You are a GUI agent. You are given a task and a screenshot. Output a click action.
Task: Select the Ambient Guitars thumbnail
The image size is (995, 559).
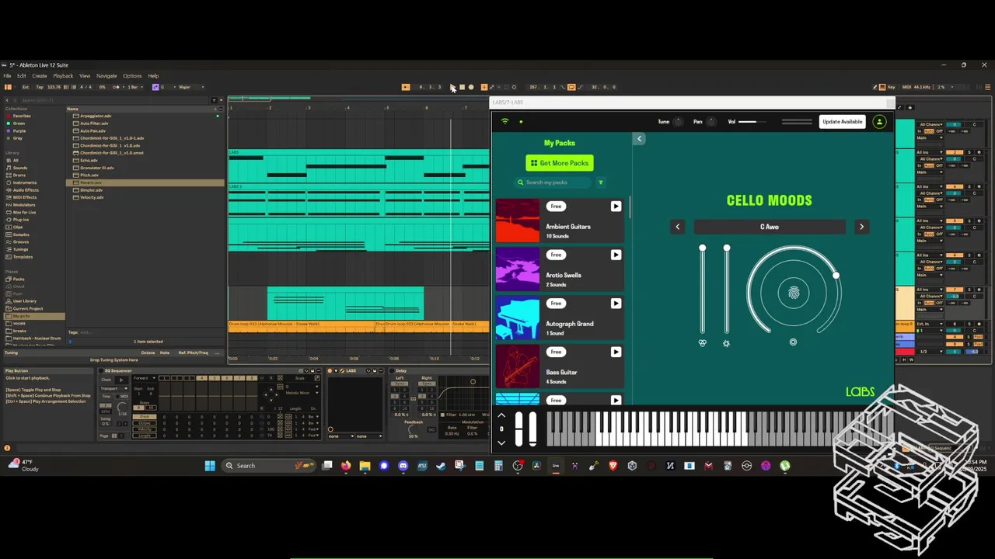(518, 220)
